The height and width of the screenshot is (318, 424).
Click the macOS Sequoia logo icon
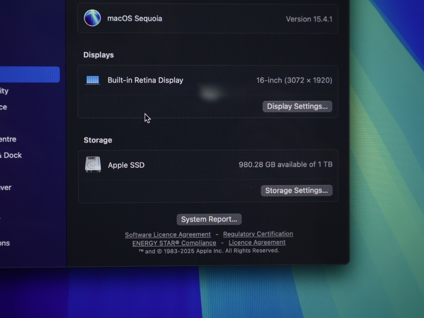92,18
